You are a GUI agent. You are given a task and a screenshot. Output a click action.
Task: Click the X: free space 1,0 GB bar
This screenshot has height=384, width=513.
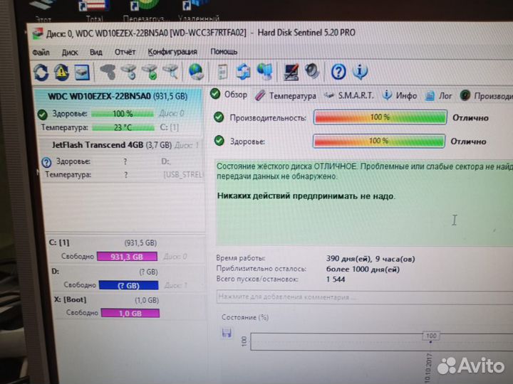(130, 314)
